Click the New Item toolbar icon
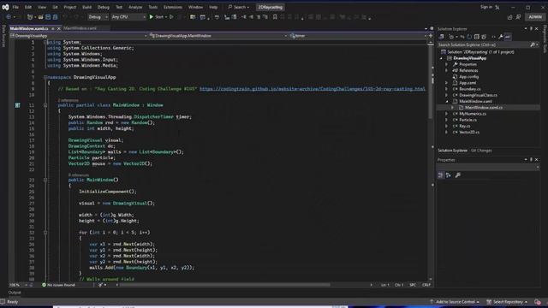The width and height of the screenshot is (548, 308). tap(31, 17)
